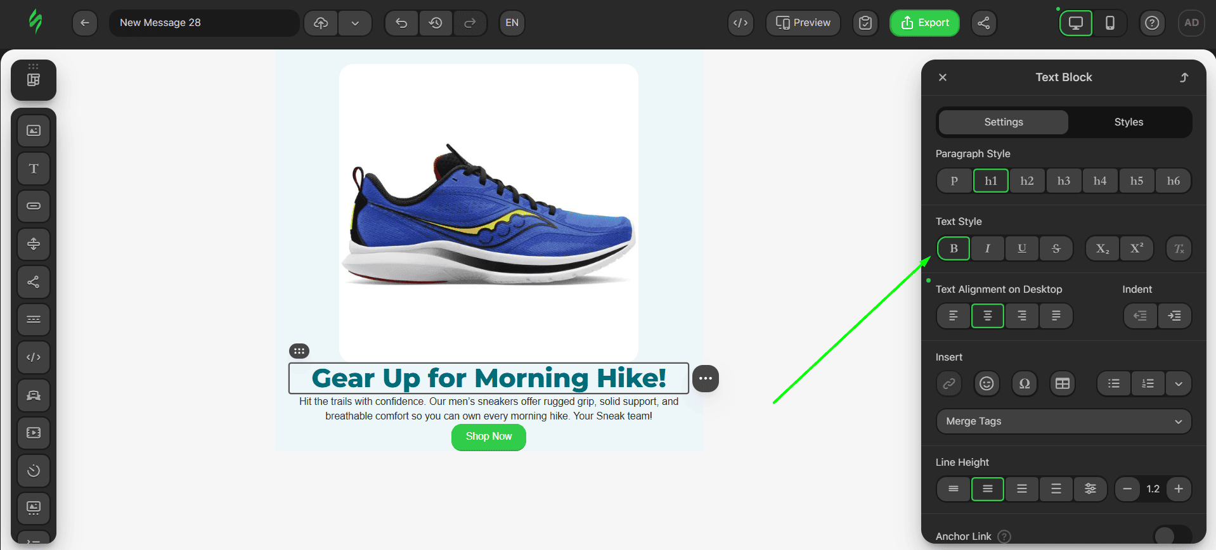The height and width of the screenshot is (550, 1216).
Task: Open the version history icon
Action: pyautogui.click(x=436, y=23)
